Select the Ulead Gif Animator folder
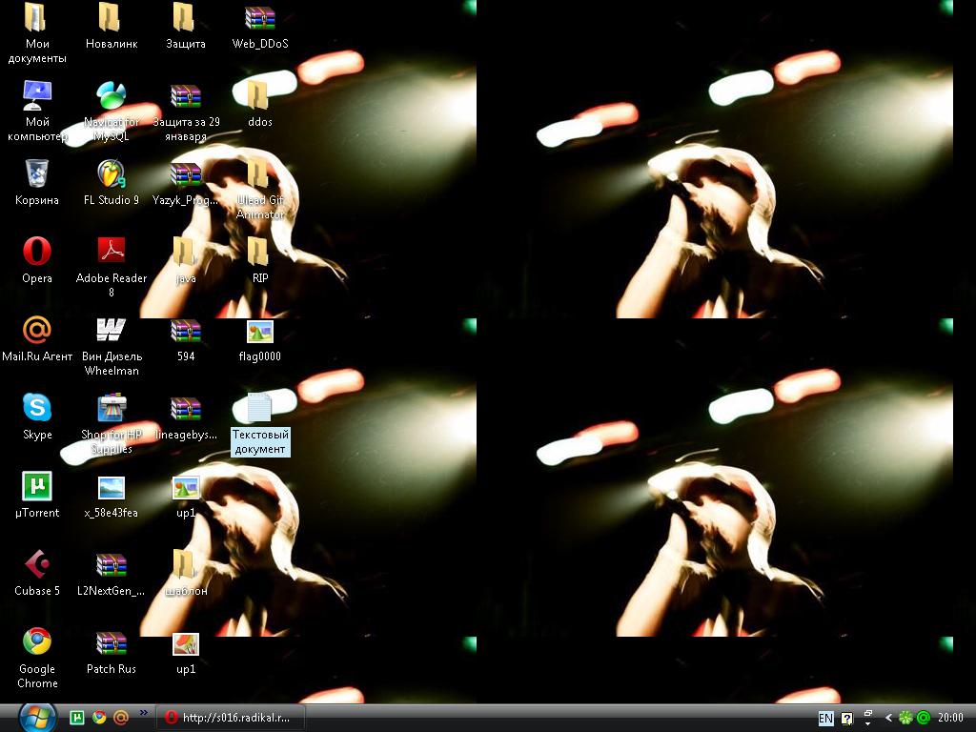 [x=257, y=173]
